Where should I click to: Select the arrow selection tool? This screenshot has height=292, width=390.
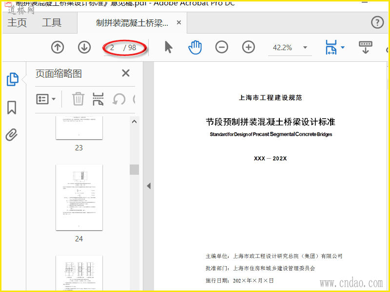tap(168, 47)
